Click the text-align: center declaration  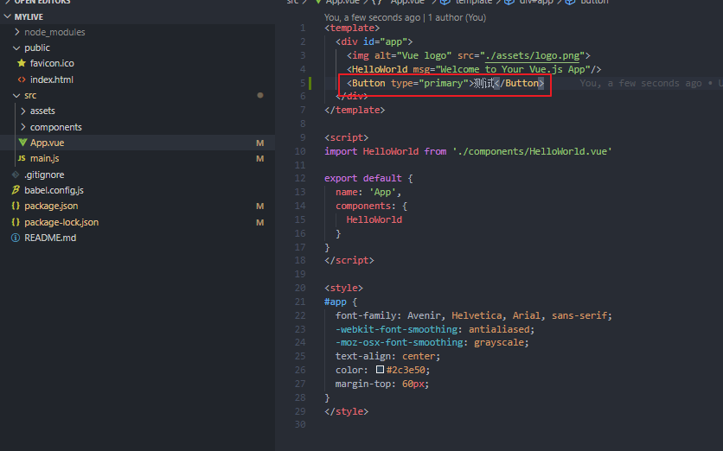point(387,356)
